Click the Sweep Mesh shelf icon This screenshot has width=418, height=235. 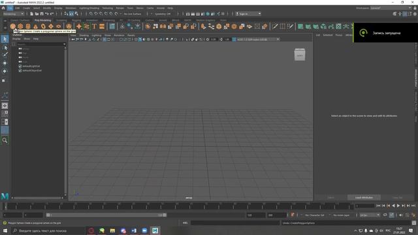click(86, 26)
